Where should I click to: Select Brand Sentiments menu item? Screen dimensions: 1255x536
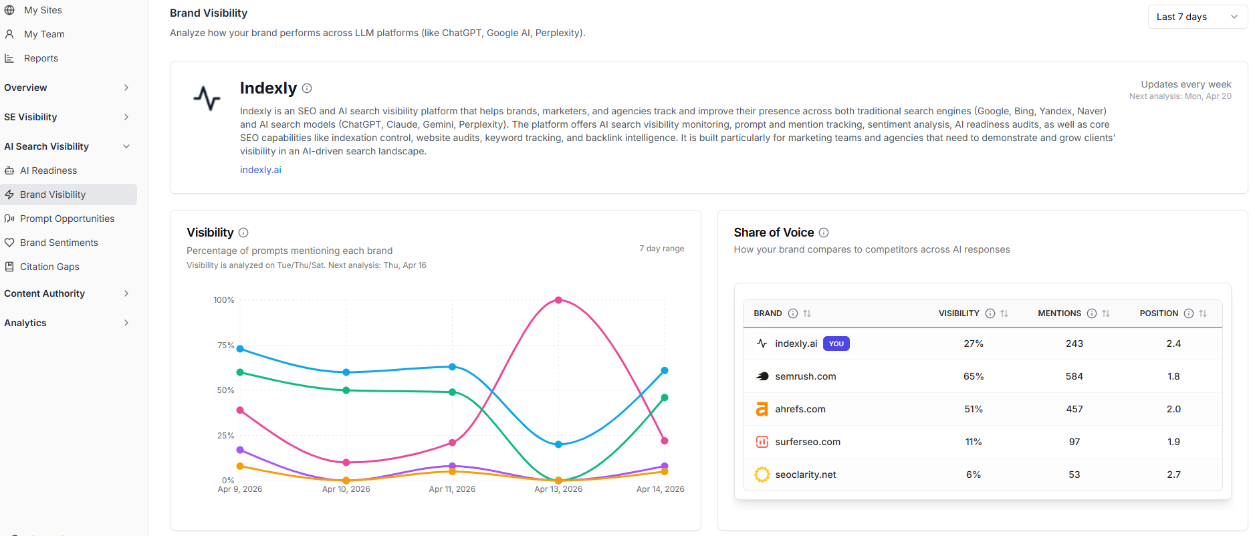pyautogui.click(x=59, y=243)
